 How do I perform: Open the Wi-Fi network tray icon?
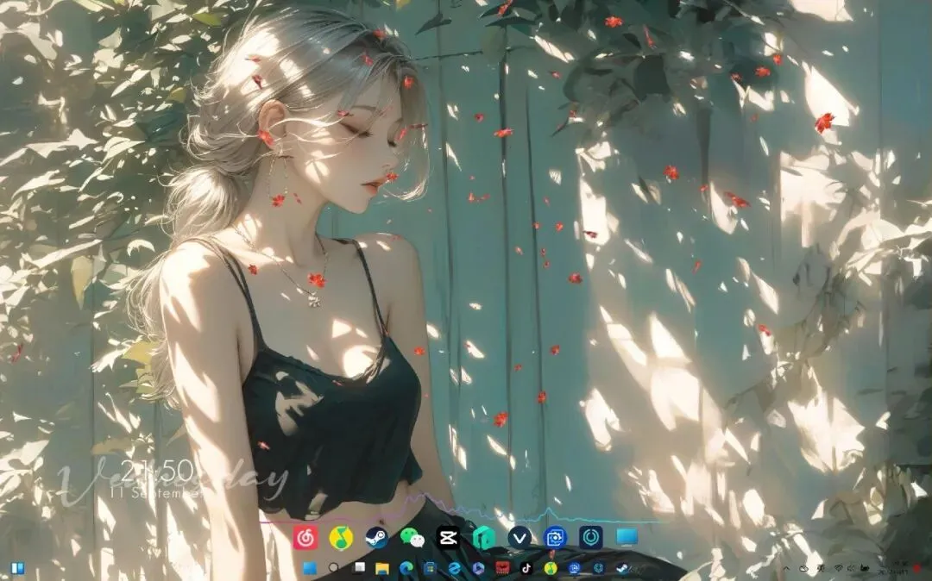tap(839, 568)
